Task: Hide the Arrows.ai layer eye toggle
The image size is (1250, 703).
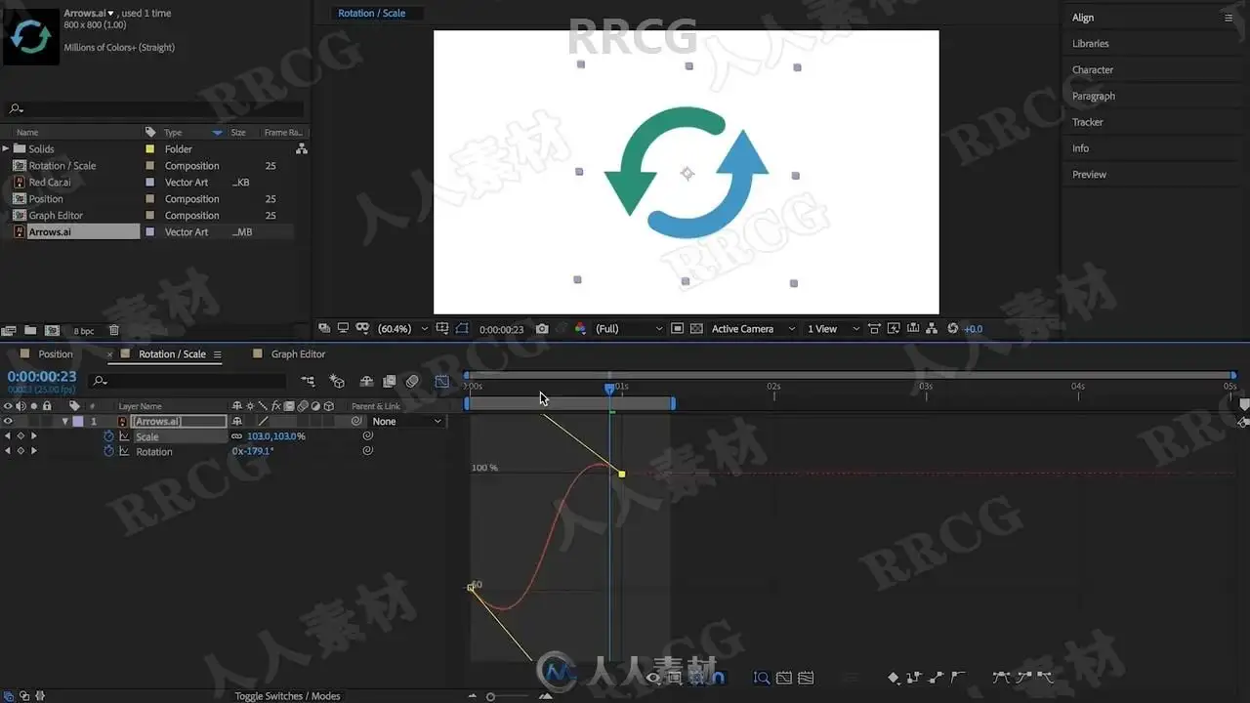Action: [8, 421]
